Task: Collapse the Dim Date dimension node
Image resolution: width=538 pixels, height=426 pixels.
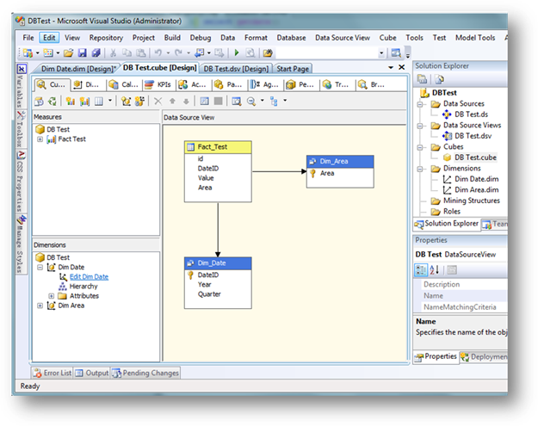Action: point(40,267)
